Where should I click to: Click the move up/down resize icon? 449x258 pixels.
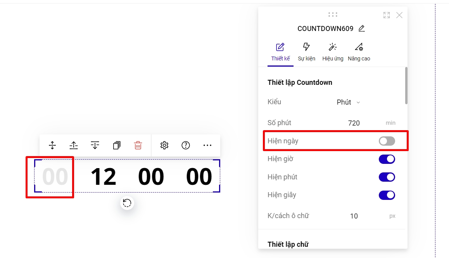pyautogui.click(x=52, y=145)
